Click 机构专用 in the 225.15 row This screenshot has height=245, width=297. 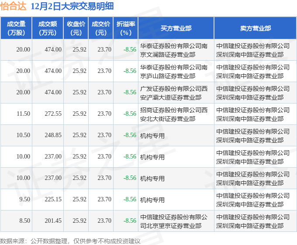pos(152,200)
